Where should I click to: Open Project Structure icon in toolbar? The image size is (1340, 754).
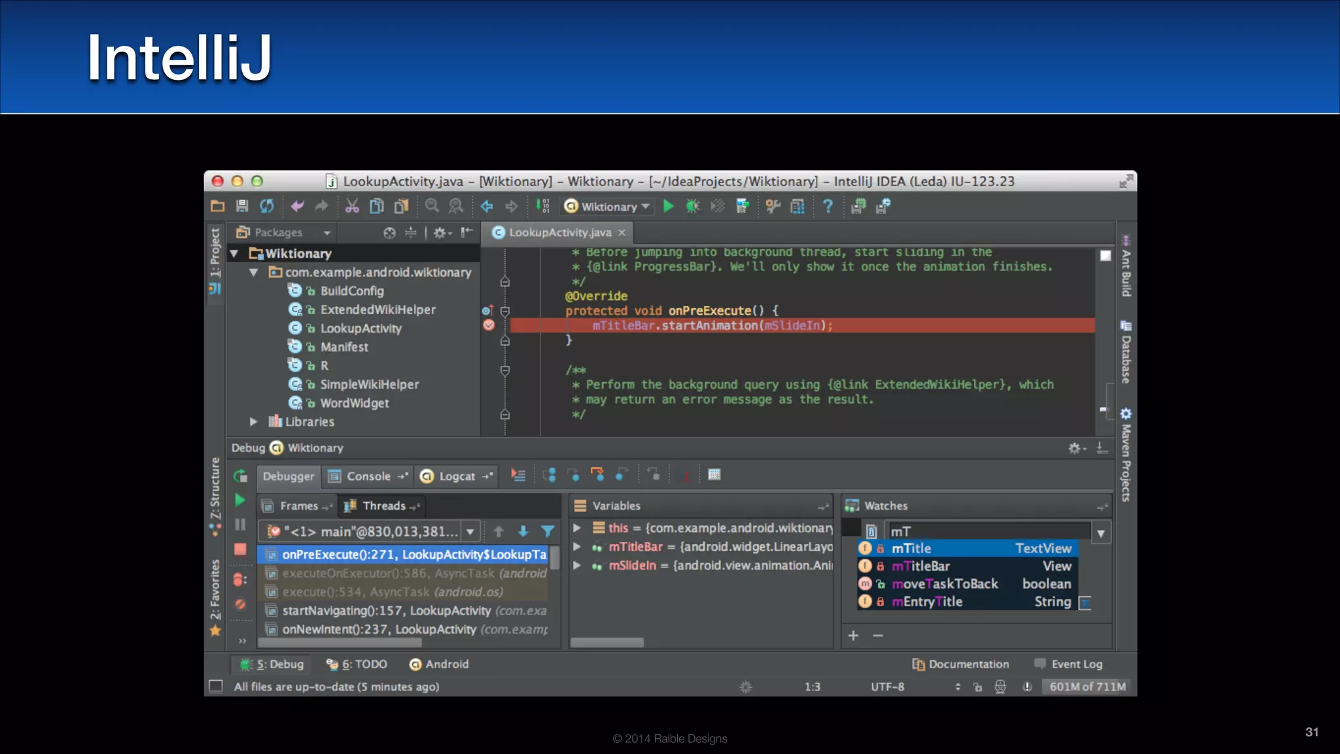(798, 207)
